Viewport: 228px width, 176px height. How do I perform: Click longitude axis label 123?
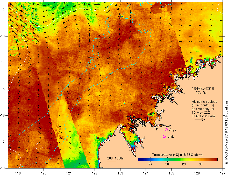point(120,173)
